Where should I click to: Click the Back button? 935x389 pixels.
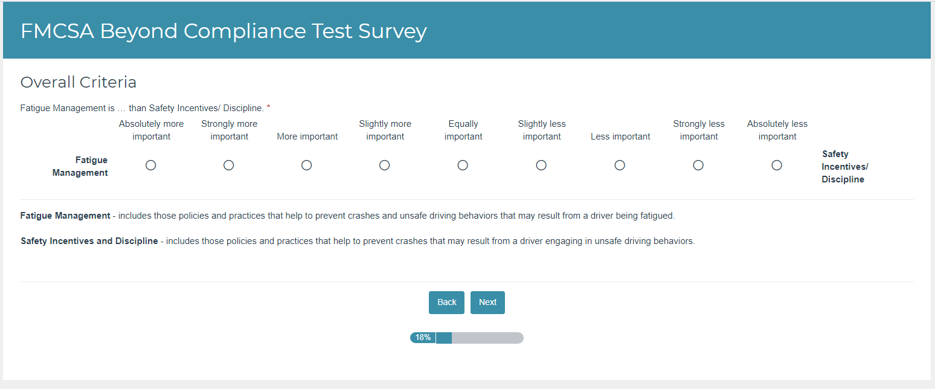[446, 303]
